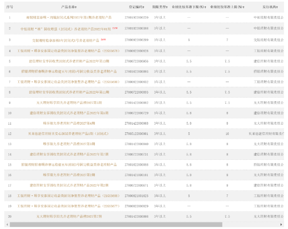Click the sort arrow beside 发行机构 header
The width and height of the screenshot is (288, 229).
pos(277,7)
